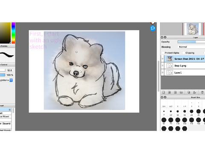Click the merge layer down icon

pos(194,92)
